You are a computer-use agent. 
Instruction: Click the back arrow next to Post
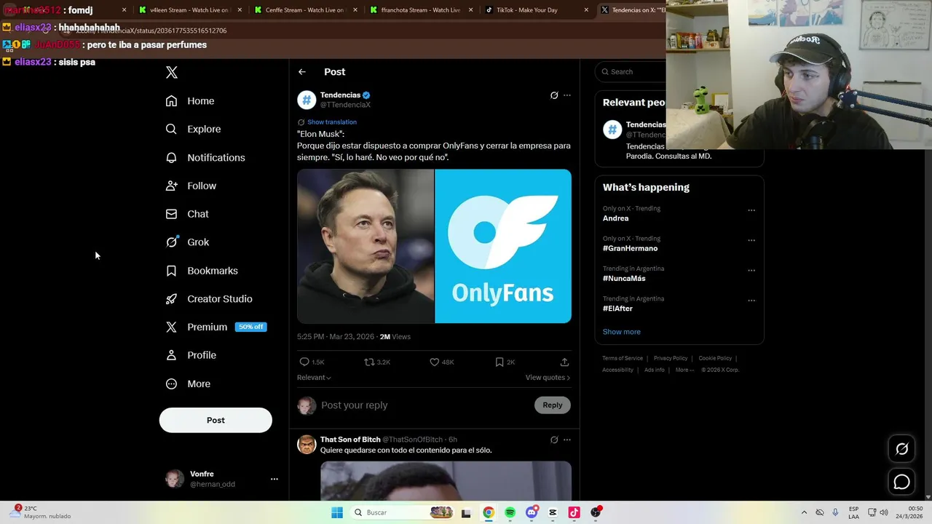click(302, 72)
